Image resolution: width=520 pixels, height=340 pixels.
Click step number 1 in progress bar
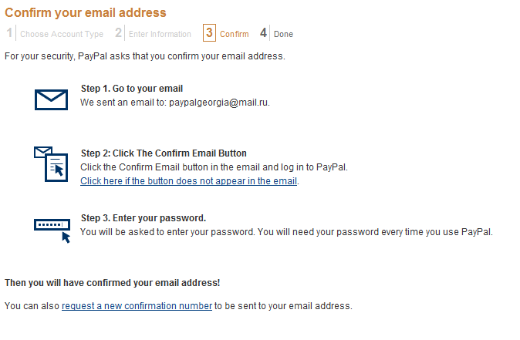click(x=9, y=33)
